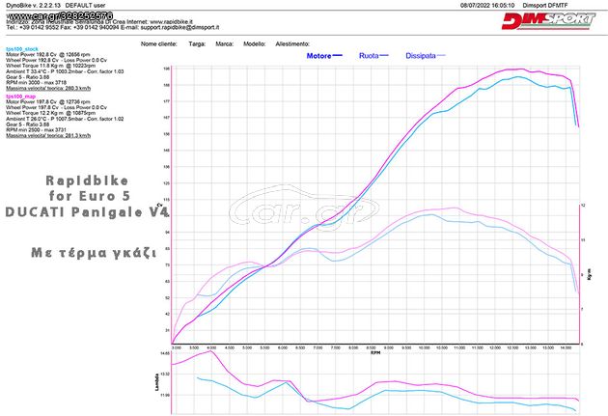Click the RPM axis title
This screenshot has height=416, width=608.
coord(375,353)
